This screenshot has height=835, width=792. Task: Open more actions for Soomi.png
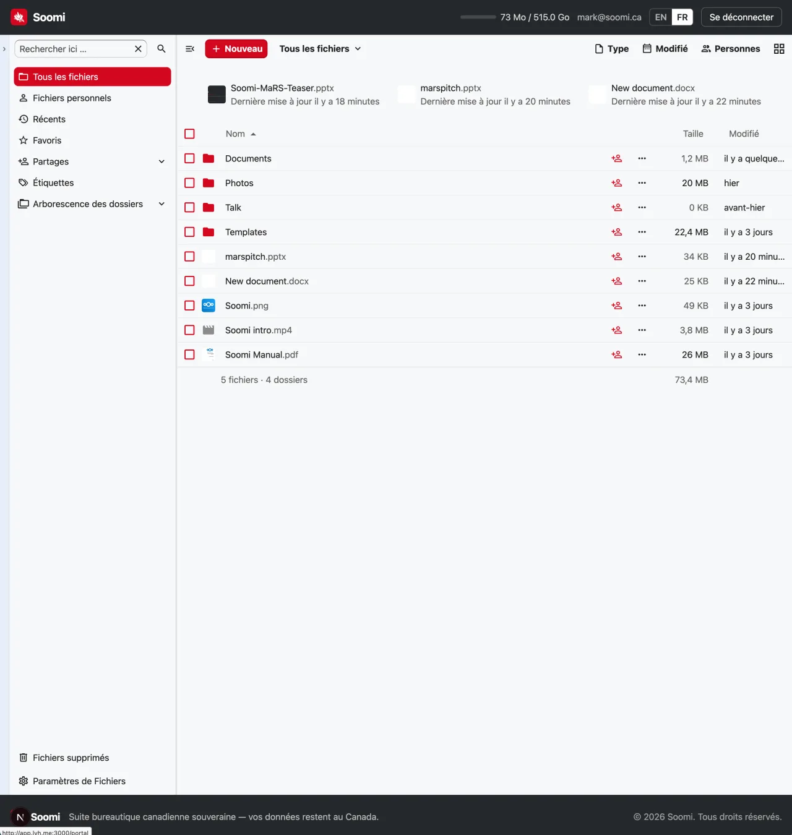tap(642, 306)
